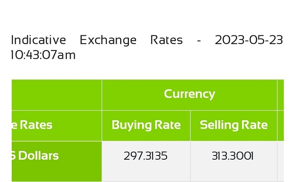Click the partially visible Rates header cell
The height and width of the screenshot is (182, 295).
(56, 126)
